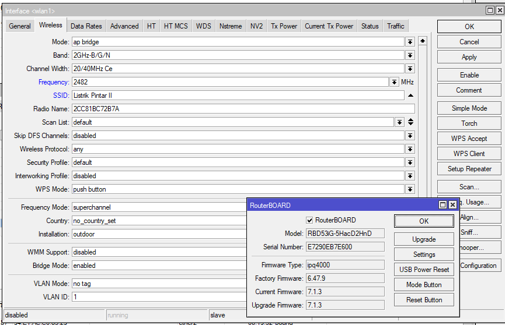Click the scroll-up arrow of the wireless panel
This screenshot has height=325, width=505.
click(x=423, y=41)
